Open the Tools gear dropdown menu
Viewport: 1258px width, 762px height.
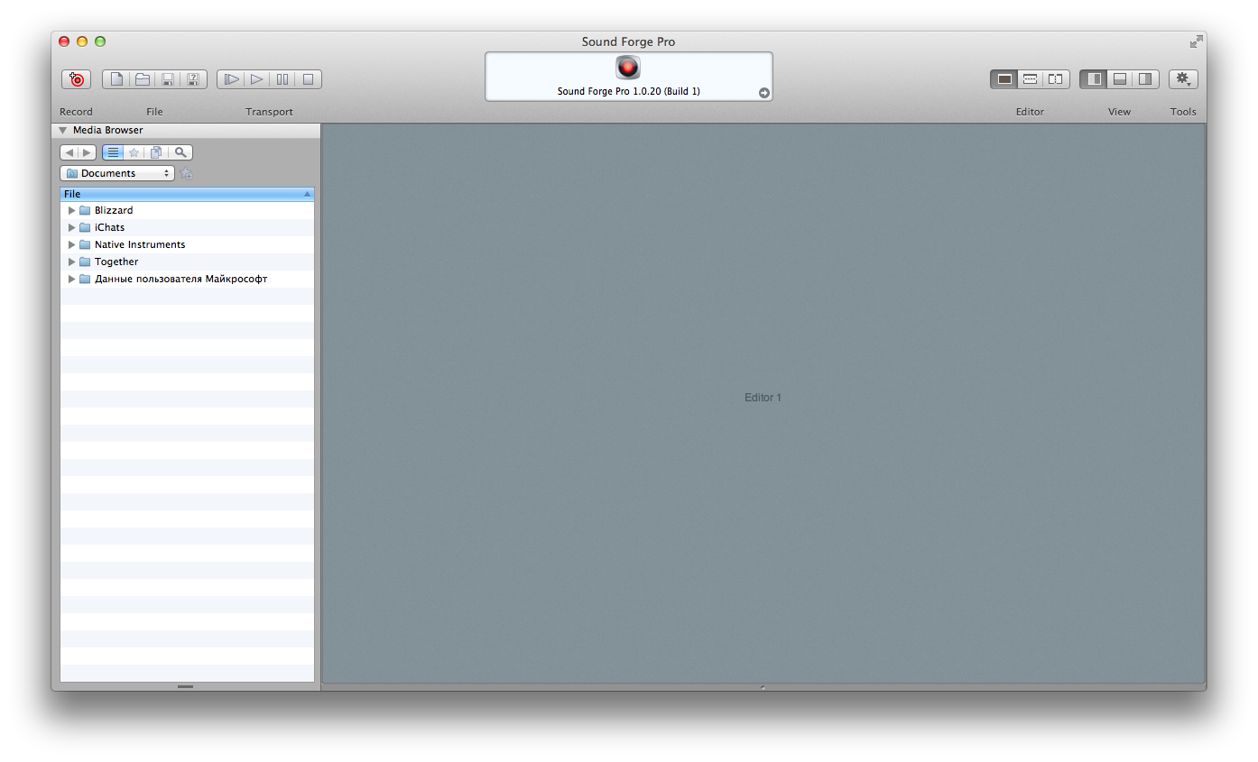1183,79
